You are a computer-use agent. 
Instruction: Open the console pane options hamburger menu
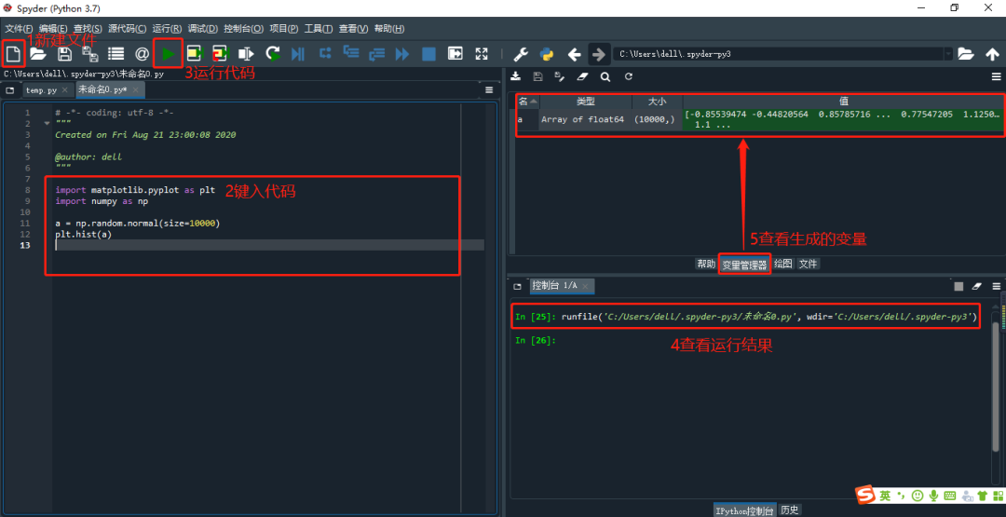tap(996, 286)
